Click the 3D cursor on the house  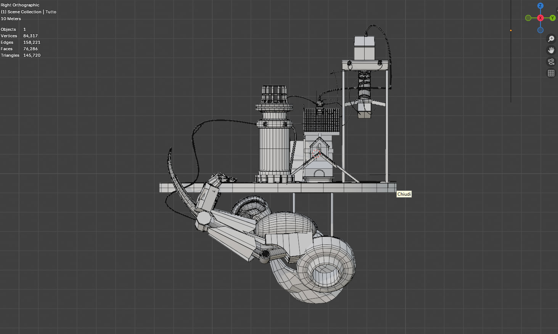click(316, 153)
